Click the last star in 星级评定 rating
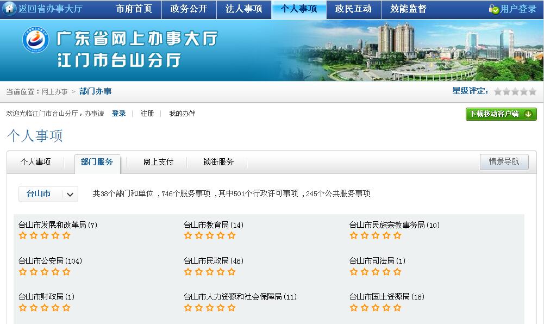The height and width of the screenshot is (324, 544). pos(533,91)
